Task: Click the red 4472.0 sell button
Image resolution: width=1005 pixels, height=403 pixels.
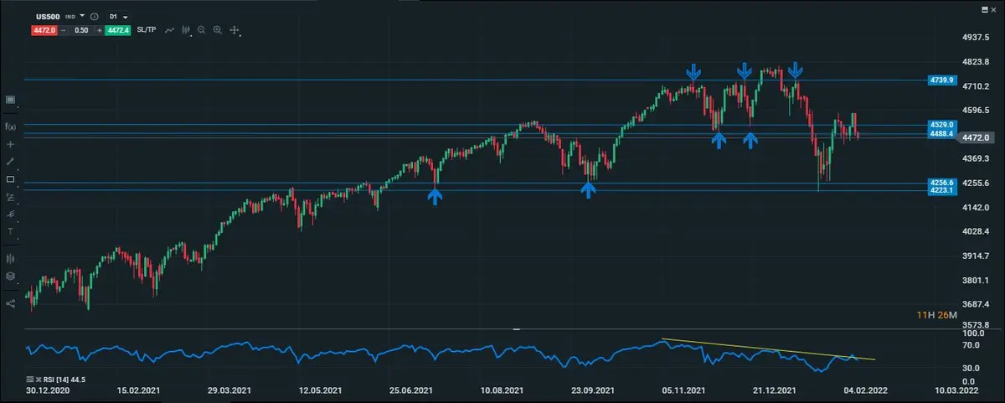Action: pyautogui.click(x=44, y=30)
